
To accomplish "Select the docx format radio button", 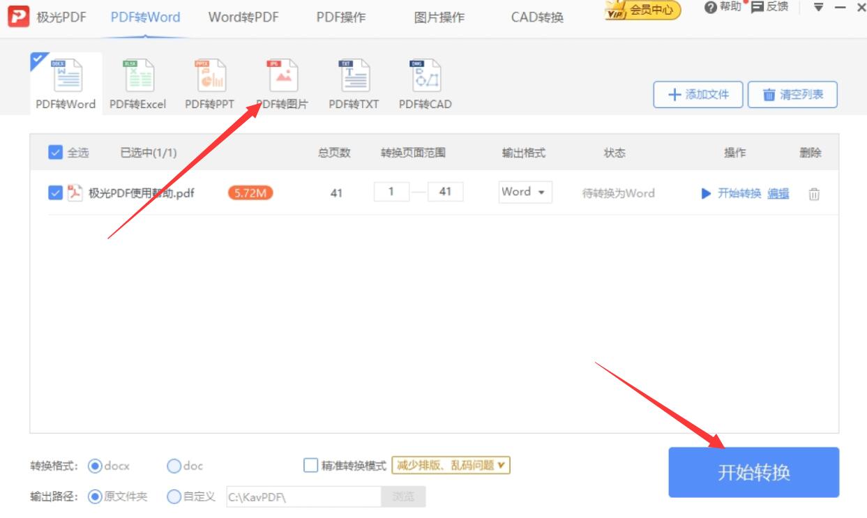I will click(x=96, y=465).
